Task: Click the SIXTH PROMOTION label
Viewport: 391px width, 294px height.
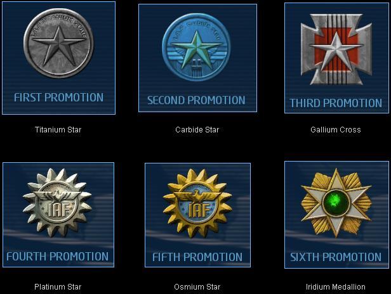Action: [336, 257]
